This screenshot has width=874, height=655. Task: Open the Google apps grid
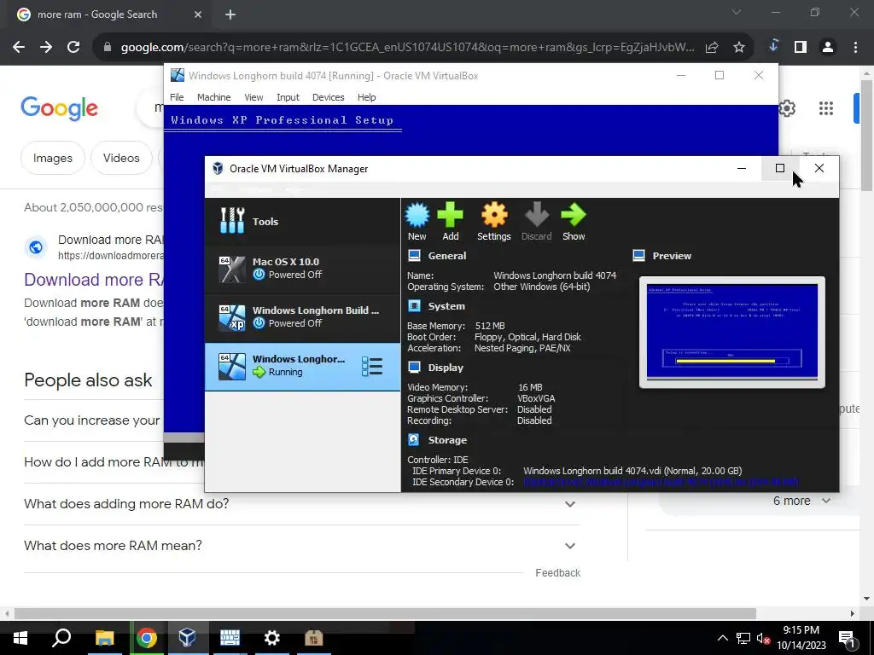coord(826,108)
